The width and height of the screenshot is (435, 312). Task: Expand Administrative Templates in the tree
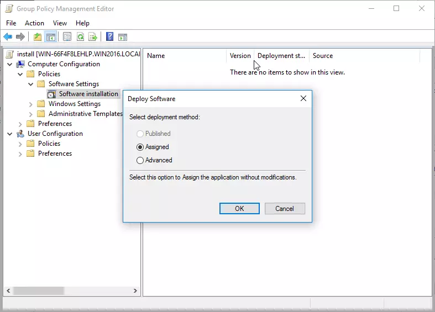pyautogui.click(x=31, y=114)
